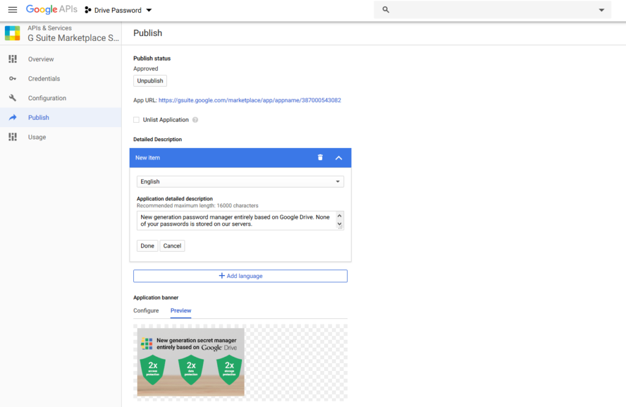Click the Usage sidebar icon
The image size is (626, 407).
(13, 137)
